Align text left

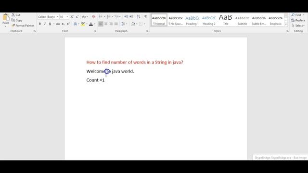coord(101,24)
